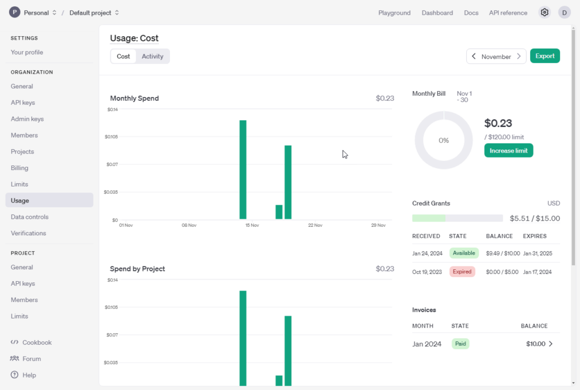Click the page vertical scrollbar
580x390 pixels.
coord(573,147)
